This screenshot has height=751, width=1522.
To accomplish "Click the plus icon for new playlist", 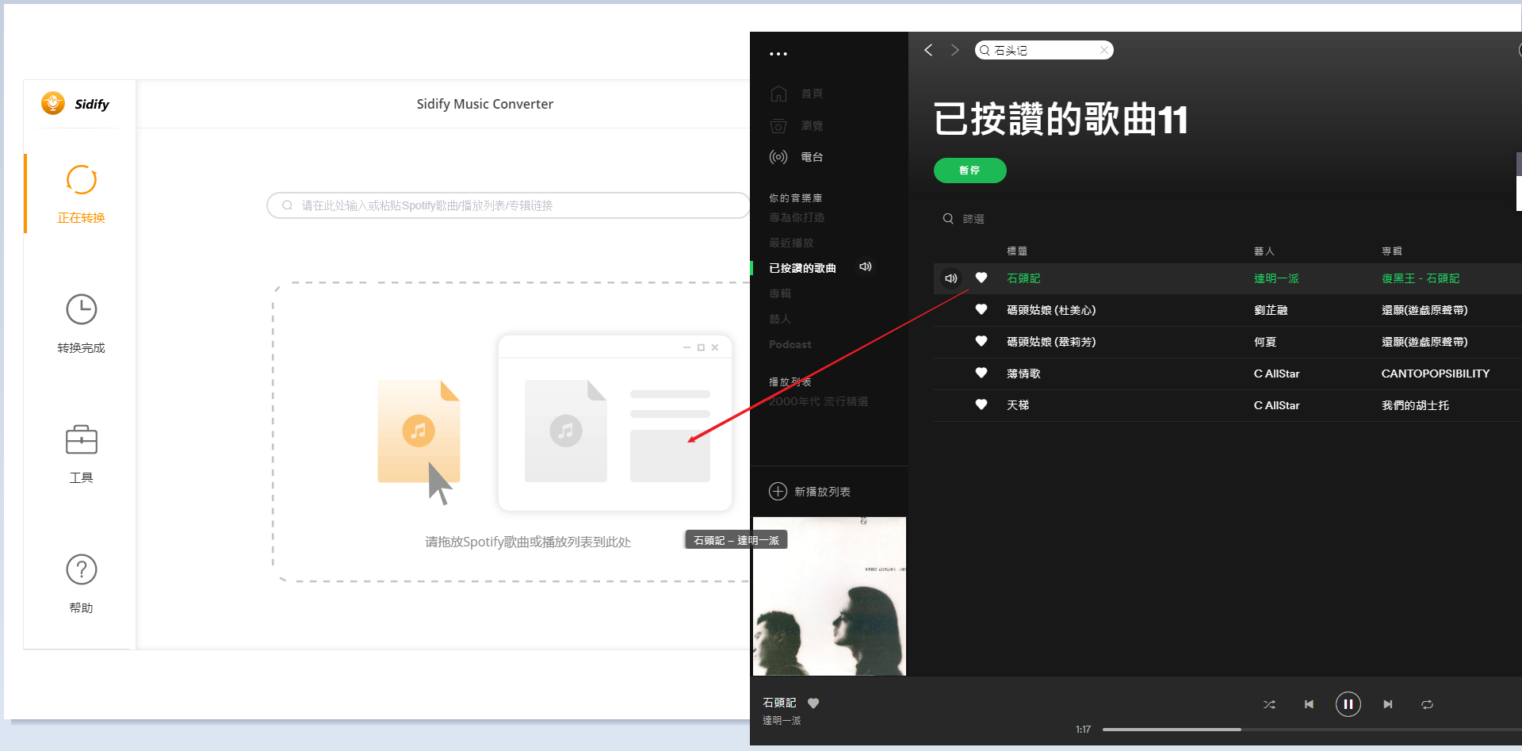I will coord(778,491).
